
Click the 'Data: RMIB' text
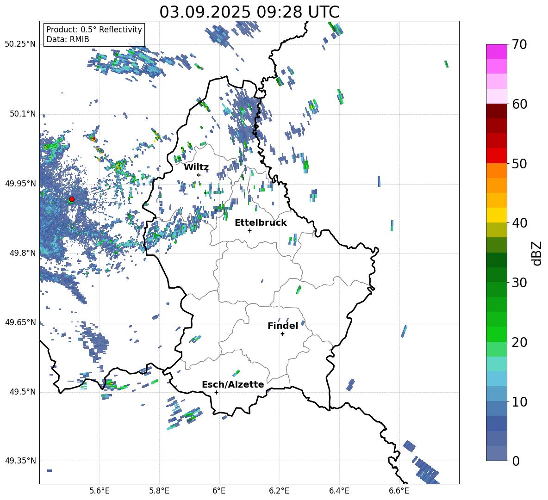tap(68, 39)
